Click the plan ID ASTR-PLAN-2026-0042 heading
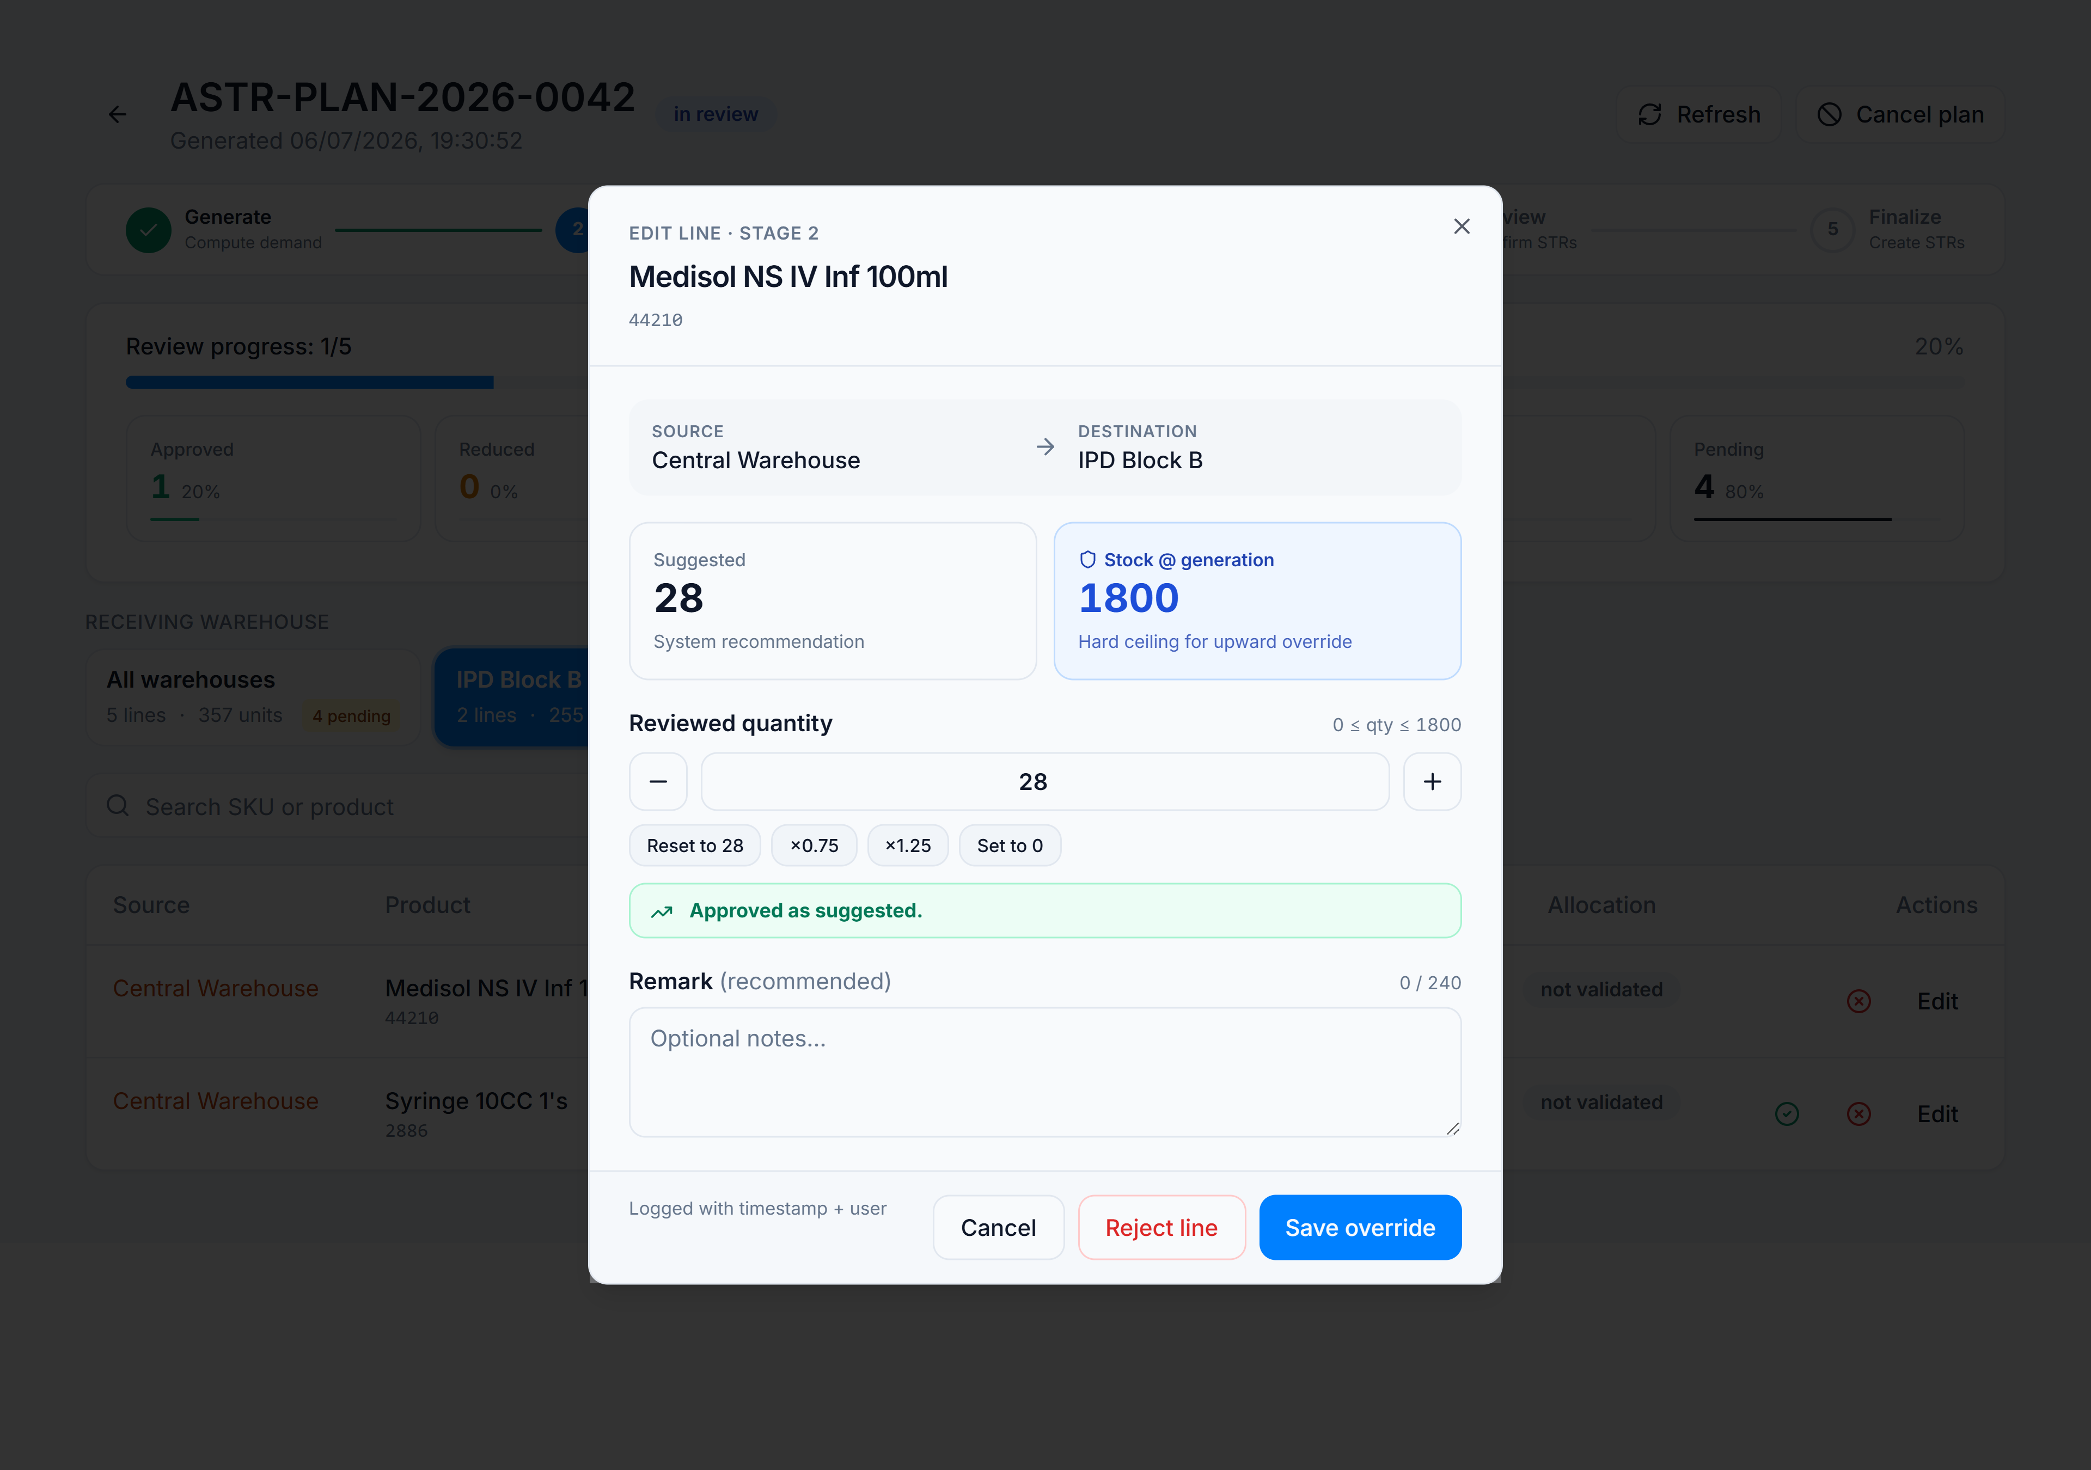Image resolution: width=2091 pixels, height=1470 pixels. 402,97
